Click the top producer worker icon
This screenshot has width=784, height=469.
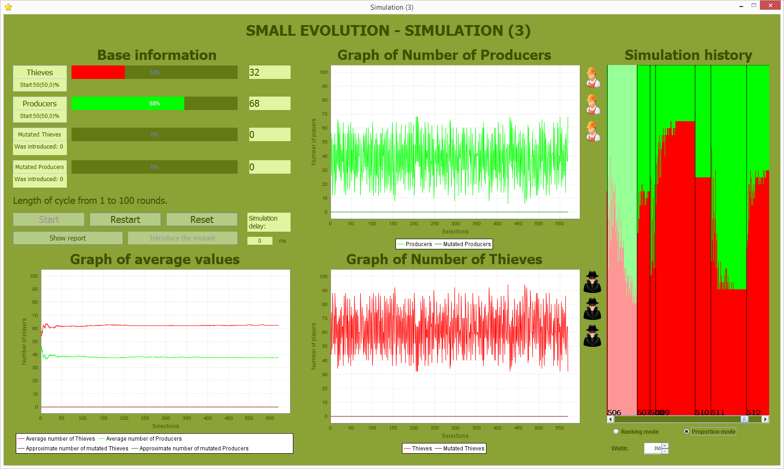pos(592,77)
